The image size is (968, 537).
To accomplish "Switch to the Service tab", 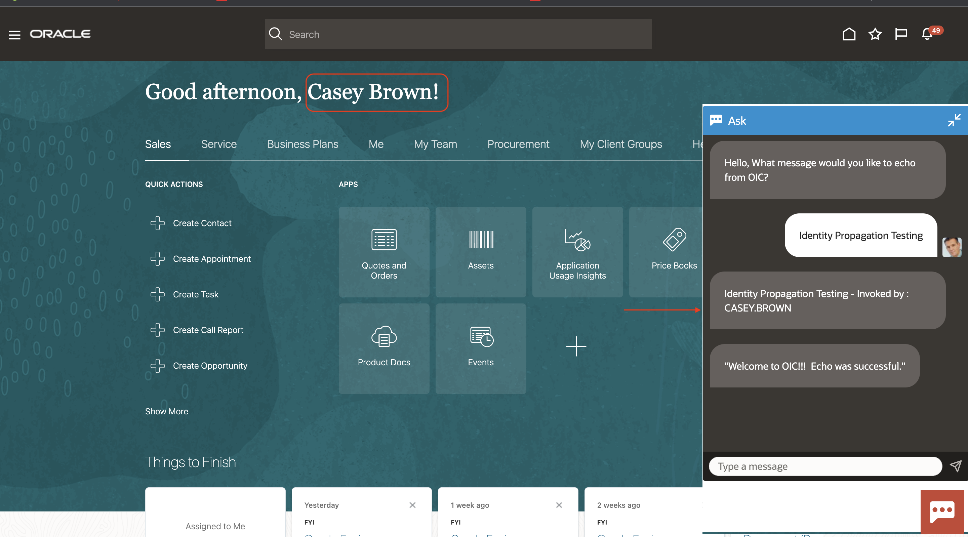I will 219,144.
